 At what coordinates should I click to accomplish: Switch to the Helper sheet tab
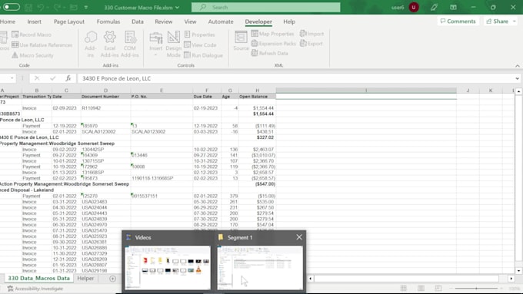pos(85,279)
